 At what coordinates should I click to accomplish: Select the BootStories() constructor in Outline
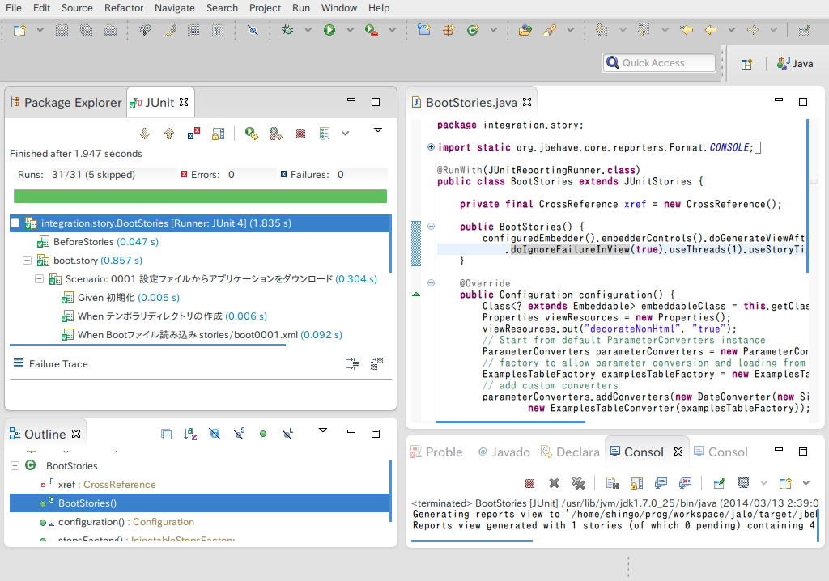[x=87, y=503]
